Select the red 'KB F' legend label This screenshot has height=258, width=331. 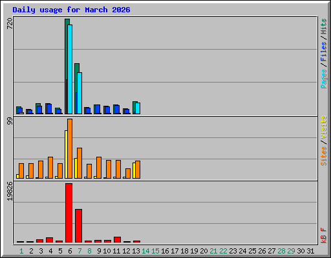pos(324,235)
